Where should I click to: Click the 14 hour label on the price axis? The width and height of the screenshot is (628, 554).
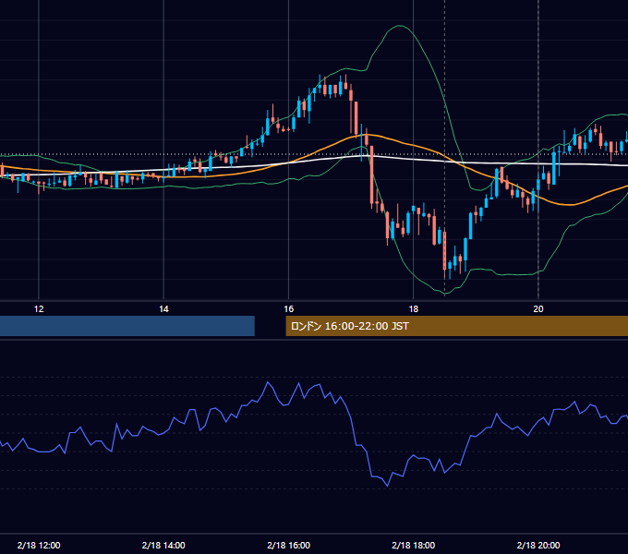(x=163, y=309)
